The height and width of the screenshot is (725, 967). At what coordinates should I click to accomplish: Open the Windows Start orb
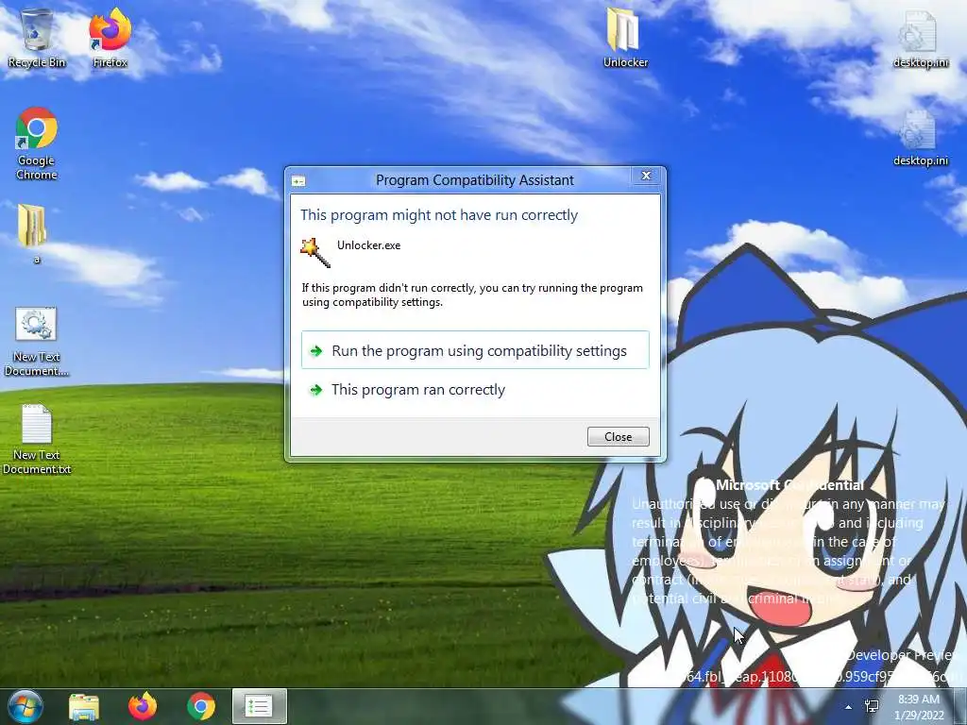25,706
